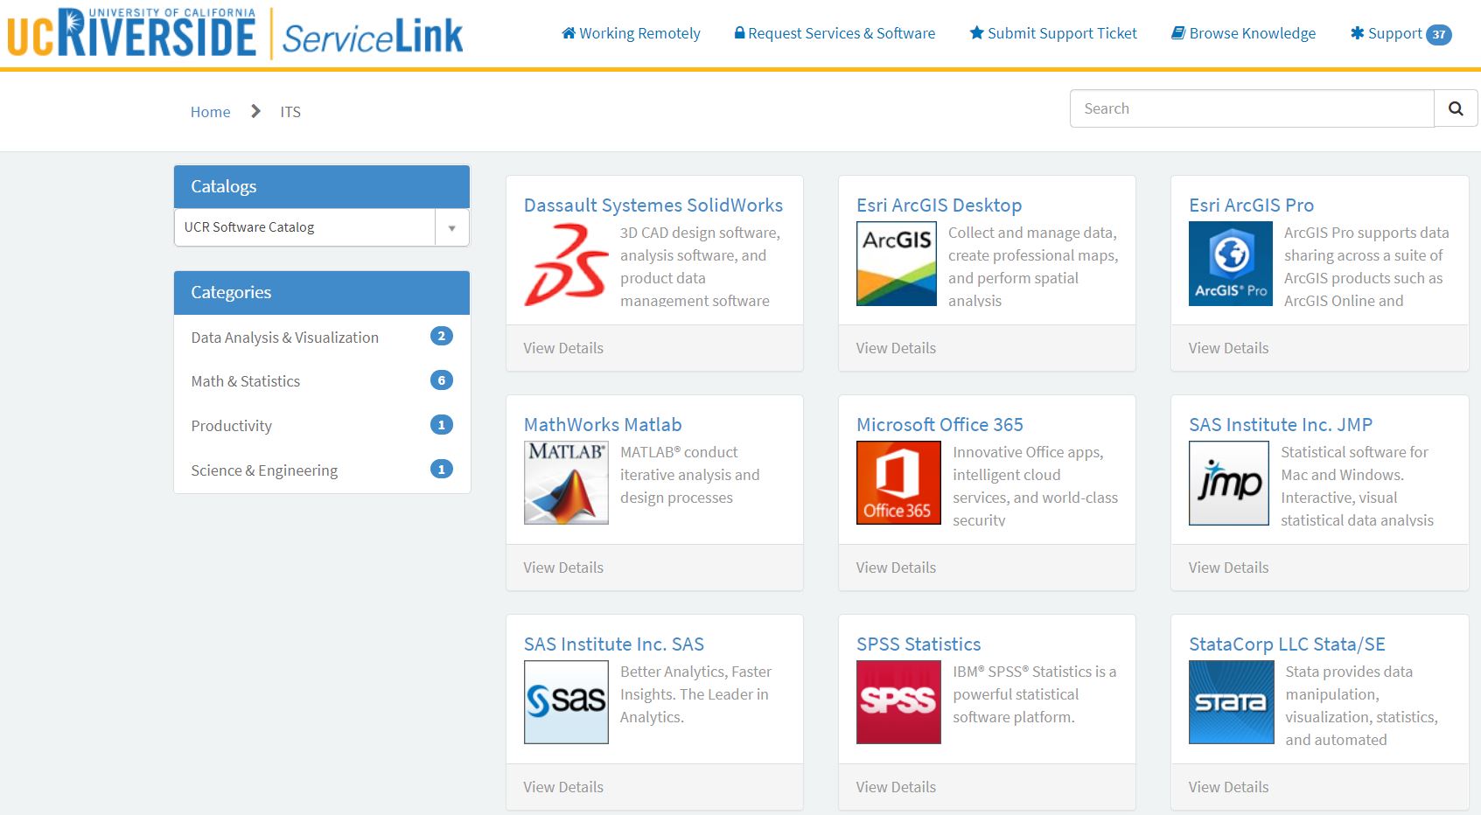This screenshot has height=815, width=1481.
Task: Open the SAS logo icon
Action: coord(566,702)
